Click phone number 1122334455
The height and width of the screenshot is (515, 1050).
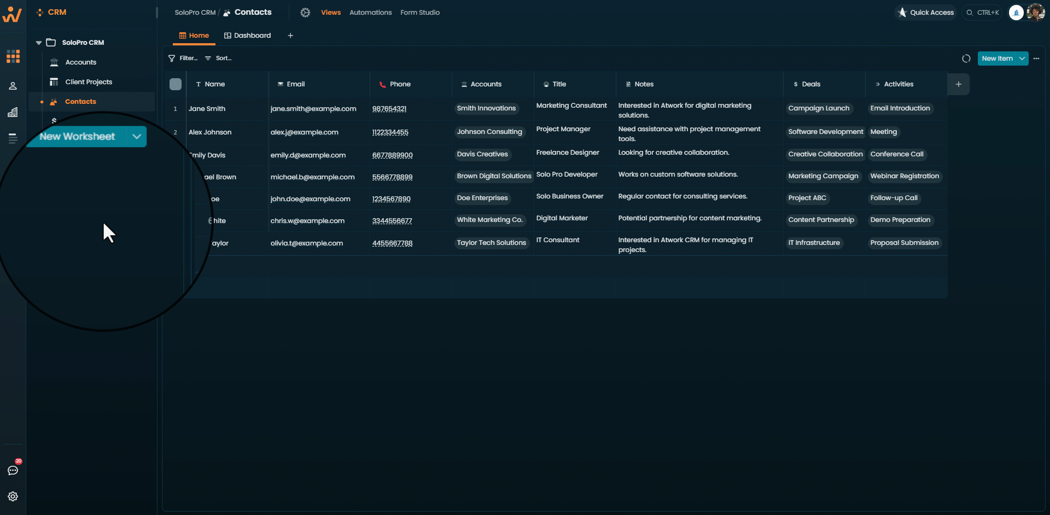390,132
